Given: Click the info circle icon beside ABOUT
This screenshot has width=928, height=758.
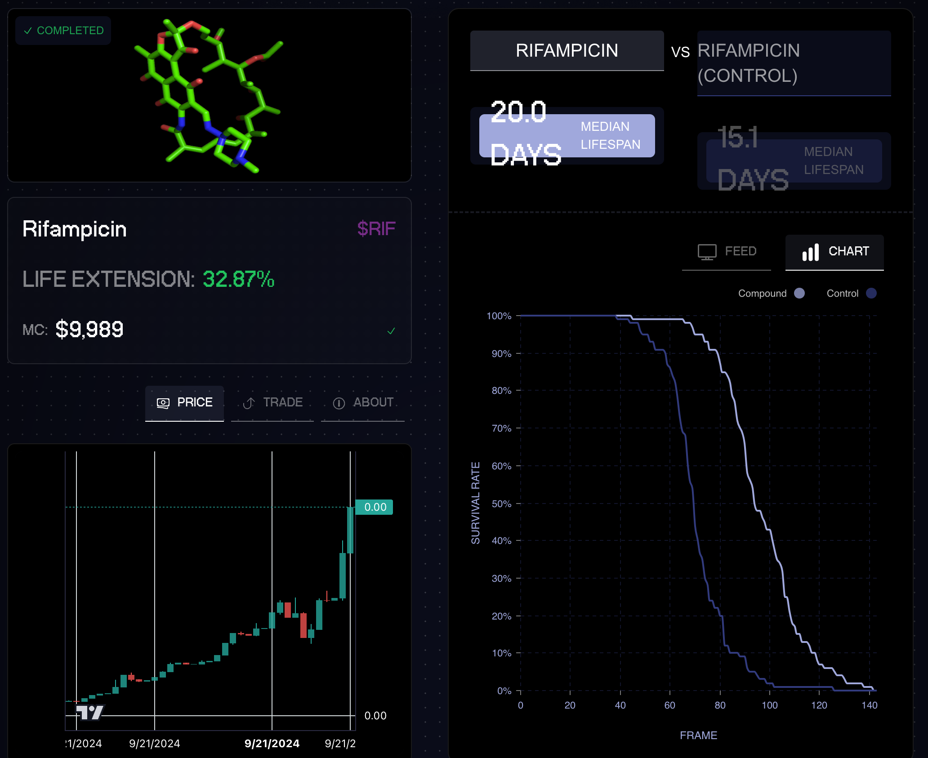Looking at the screenshot, I should tap(339, 403).
